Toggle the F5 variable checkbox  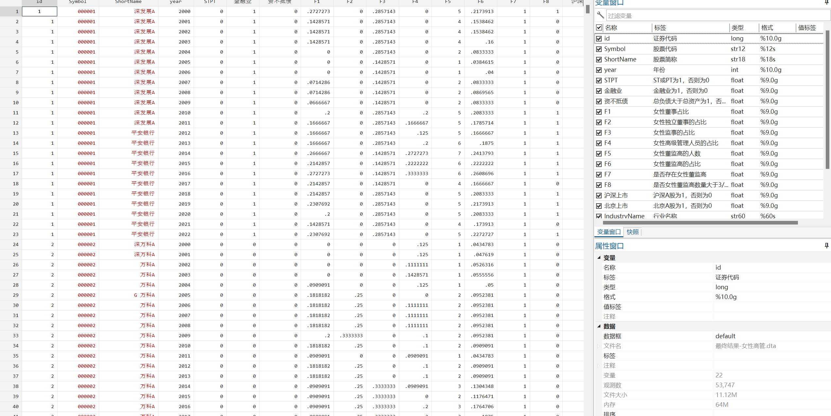pos(599,154)
